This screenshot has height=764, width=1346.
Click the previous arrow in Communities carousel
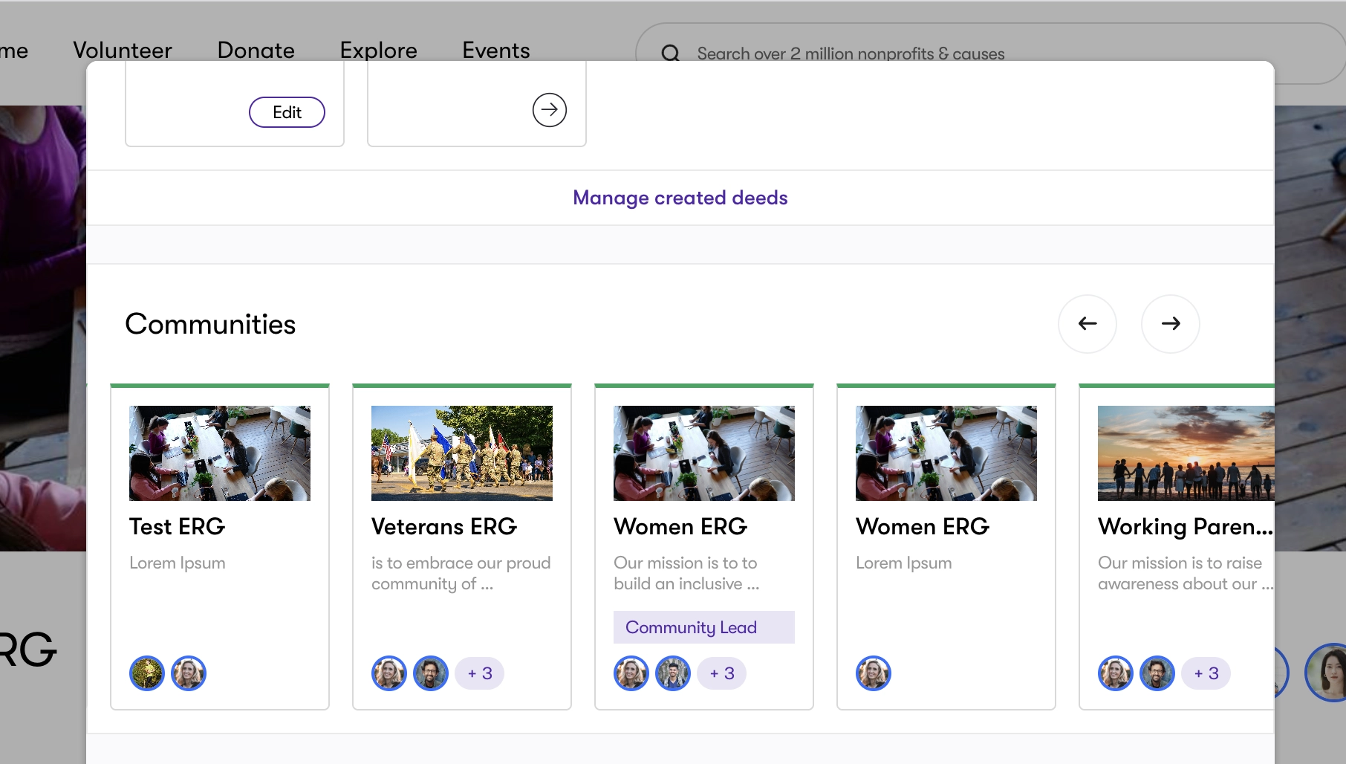coord(1087,323)
